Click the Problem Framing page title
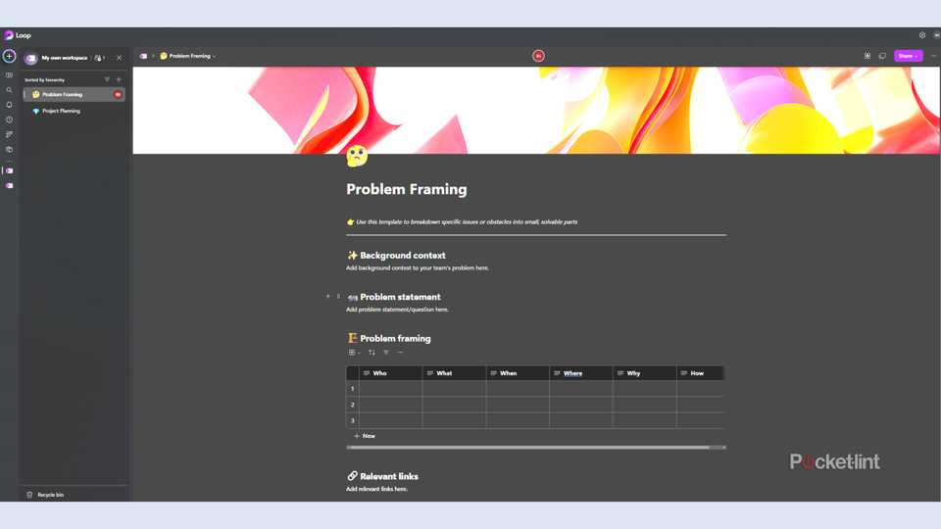The width and height of the screenshot is (941, 529). [x=406, y=189]
